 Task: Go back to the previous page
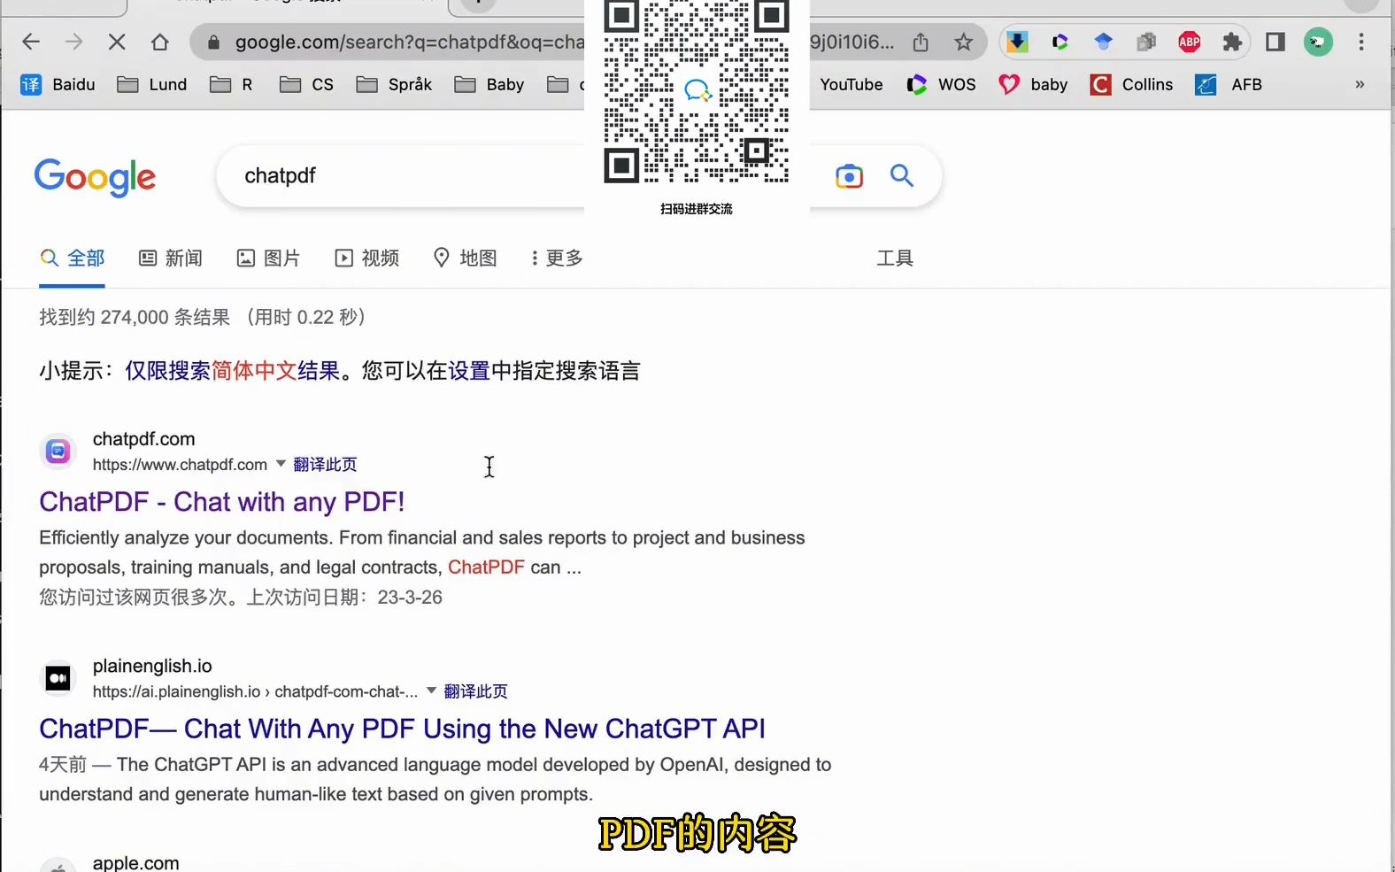31,42
